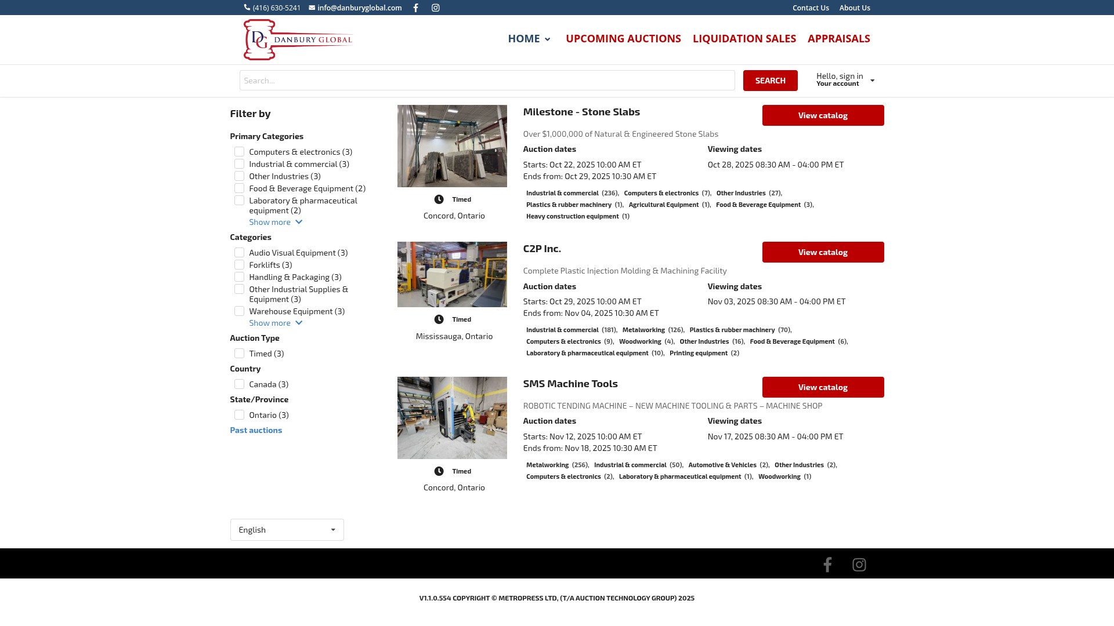Image resolution: width=1114 pixels, height=626 pixels.
Task: Open footer Facebook icon
Action: click(x=827, y=565)
